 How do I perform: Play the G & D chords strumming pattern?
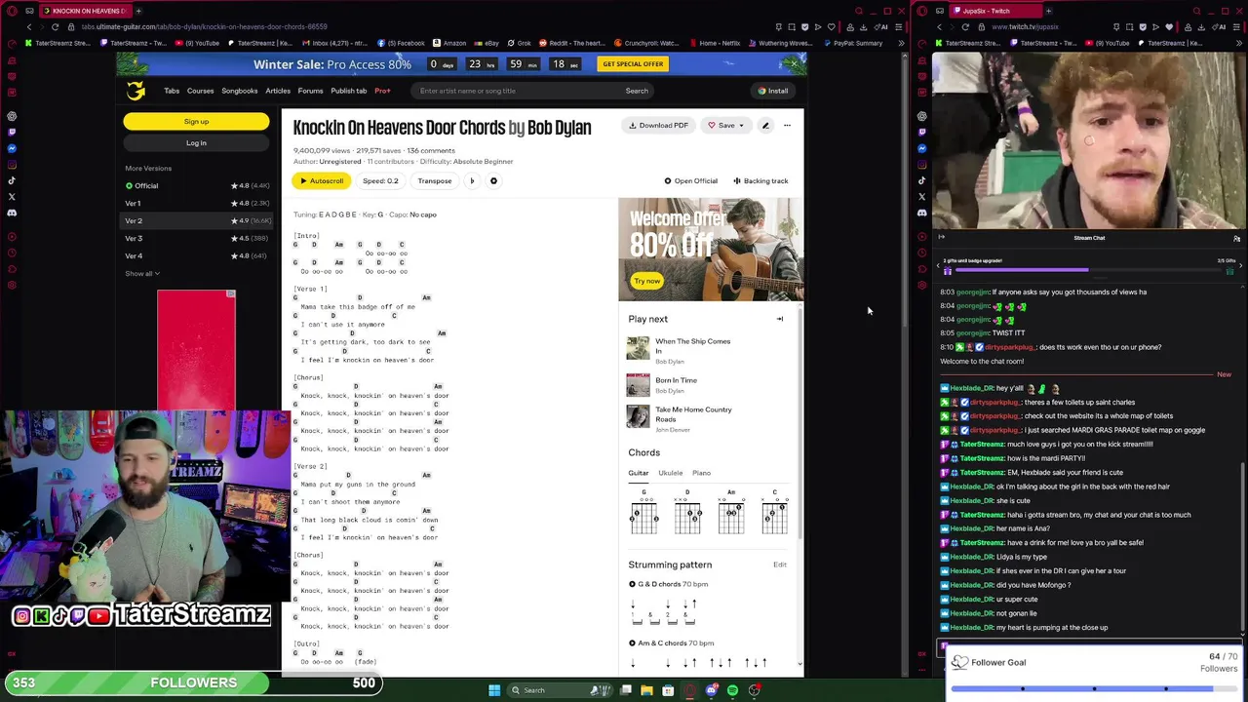point(632,584)
